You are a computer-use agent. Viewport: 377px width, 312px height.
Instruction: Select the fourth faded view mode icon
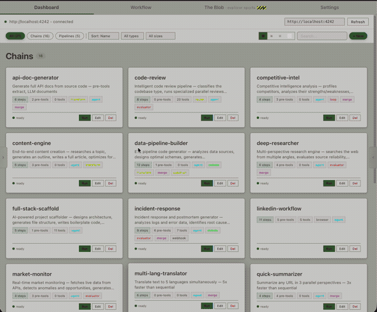pyautogui.click(x=289, y=36)
